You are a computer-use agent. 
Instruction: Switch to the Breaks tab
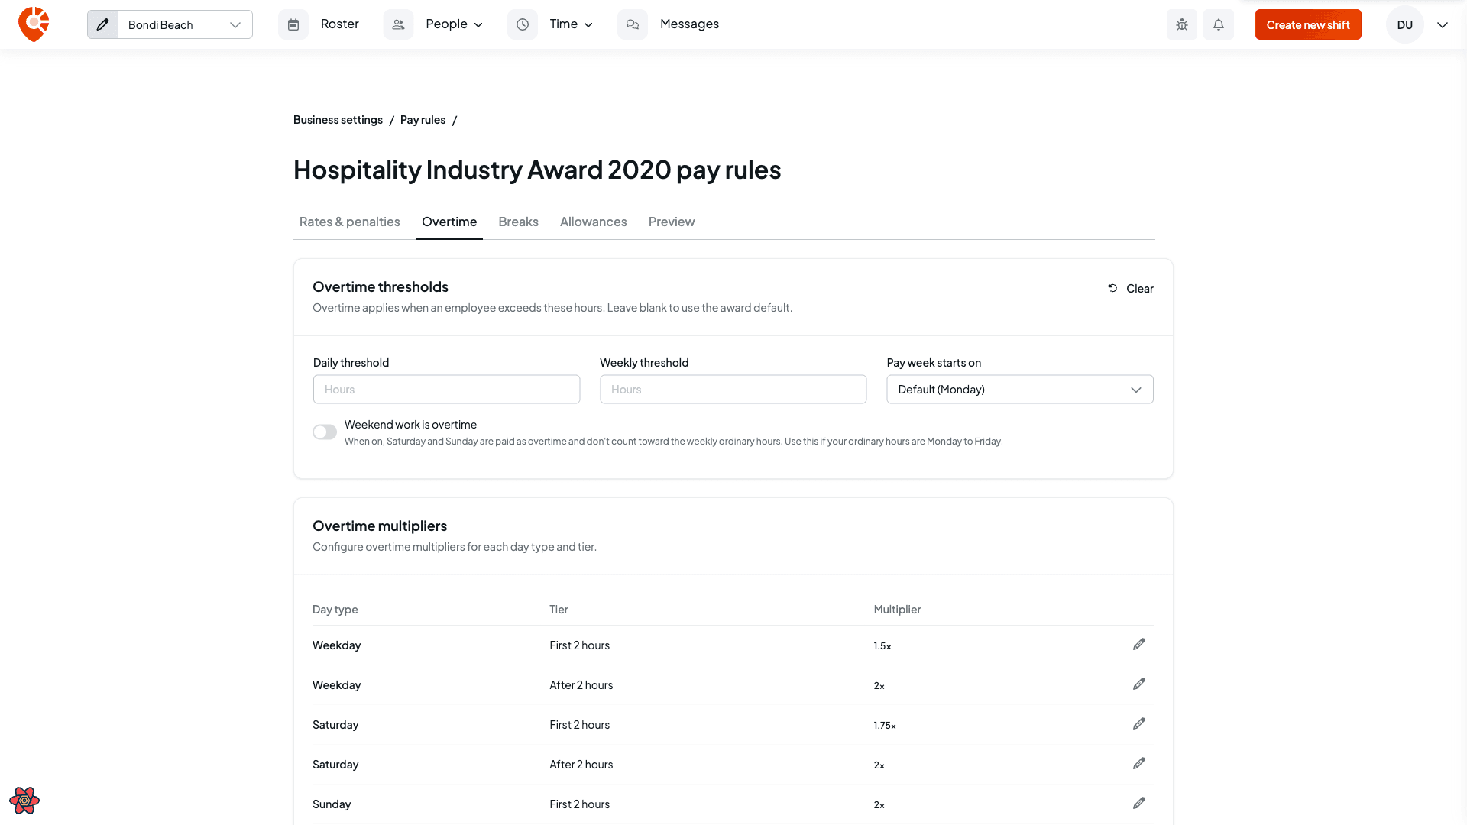[x=518, y=222]
